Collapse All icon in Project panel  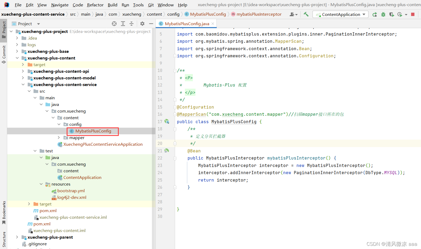coord(131,24)
